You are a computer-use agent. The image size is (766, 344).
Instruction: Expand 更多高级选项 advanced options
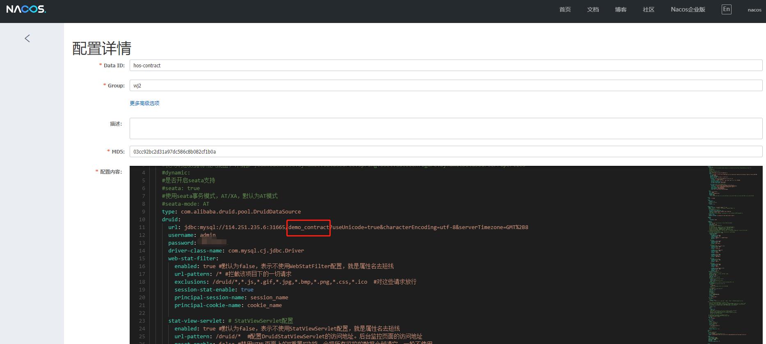[144, 103]
